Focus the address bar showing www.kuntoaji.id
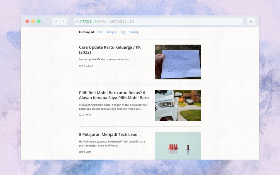 [x=158, y=21]
